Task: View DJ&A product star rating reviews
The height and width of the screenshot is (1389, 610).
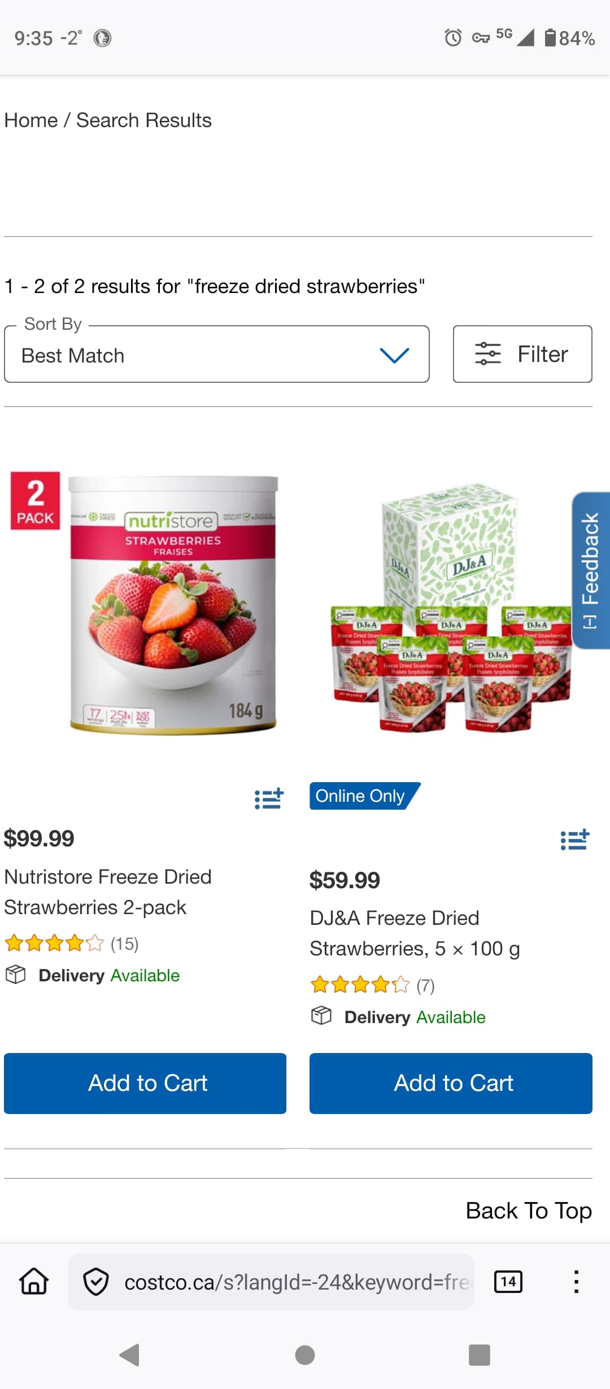Action: click(372, 985)
